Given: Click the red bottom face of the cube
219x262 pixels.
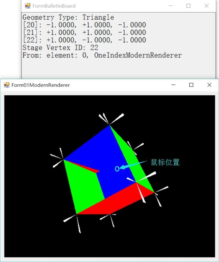Looking at the screenshot, I should [x=117, y=201].
